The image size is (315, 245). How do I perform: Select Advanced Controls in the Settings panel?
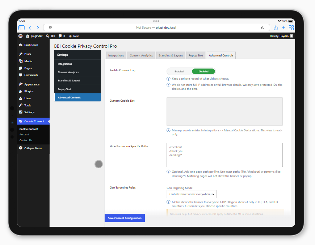(x=77, y=97)
